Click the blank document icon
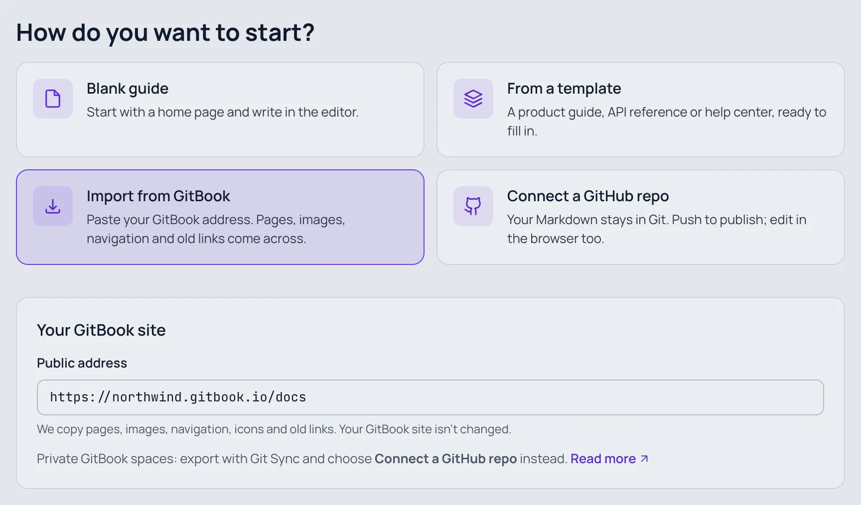The height and width of the screenshot is (505, 861). (53, 99)
